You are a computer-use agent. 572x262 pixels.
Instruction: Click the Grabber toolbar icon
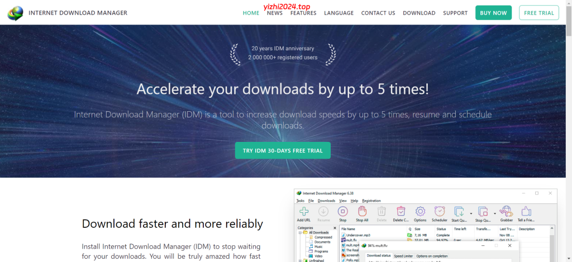coord(507,212)
